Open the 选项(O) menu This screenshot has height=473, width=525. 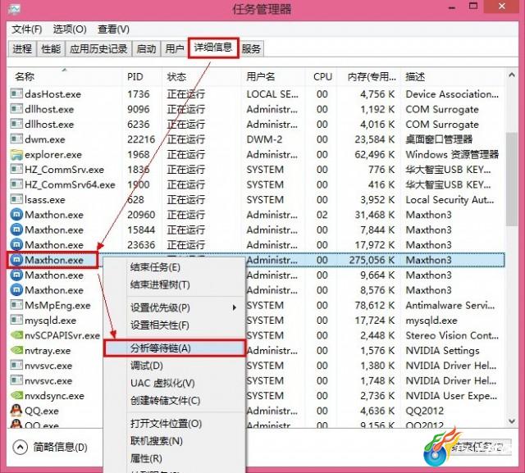[70, 30]
